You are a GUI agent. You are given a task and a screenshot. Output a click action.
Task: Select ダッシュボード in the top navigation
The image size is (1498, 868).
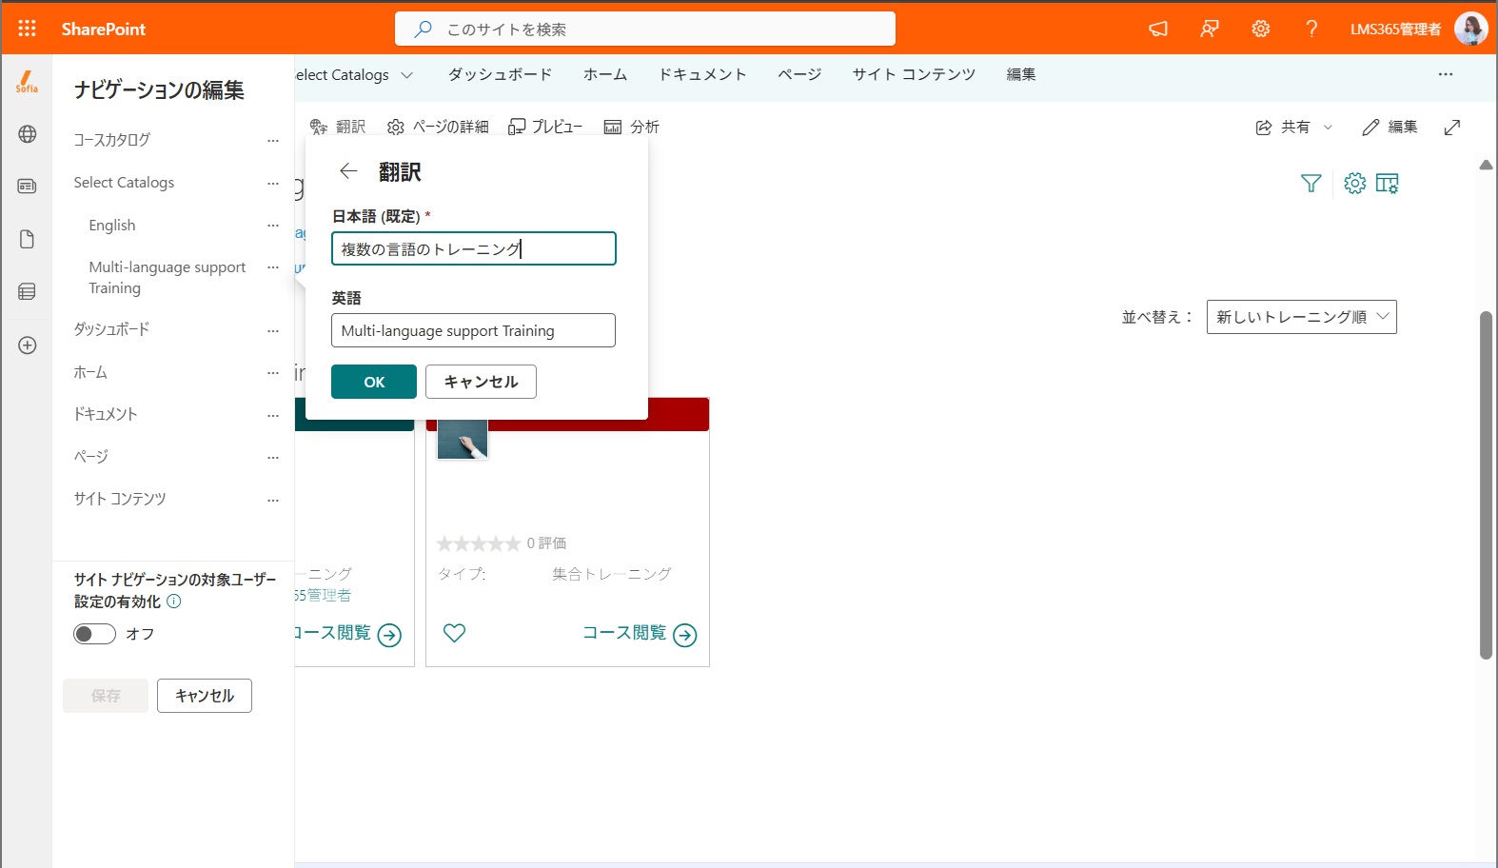(x=500, y=74)
